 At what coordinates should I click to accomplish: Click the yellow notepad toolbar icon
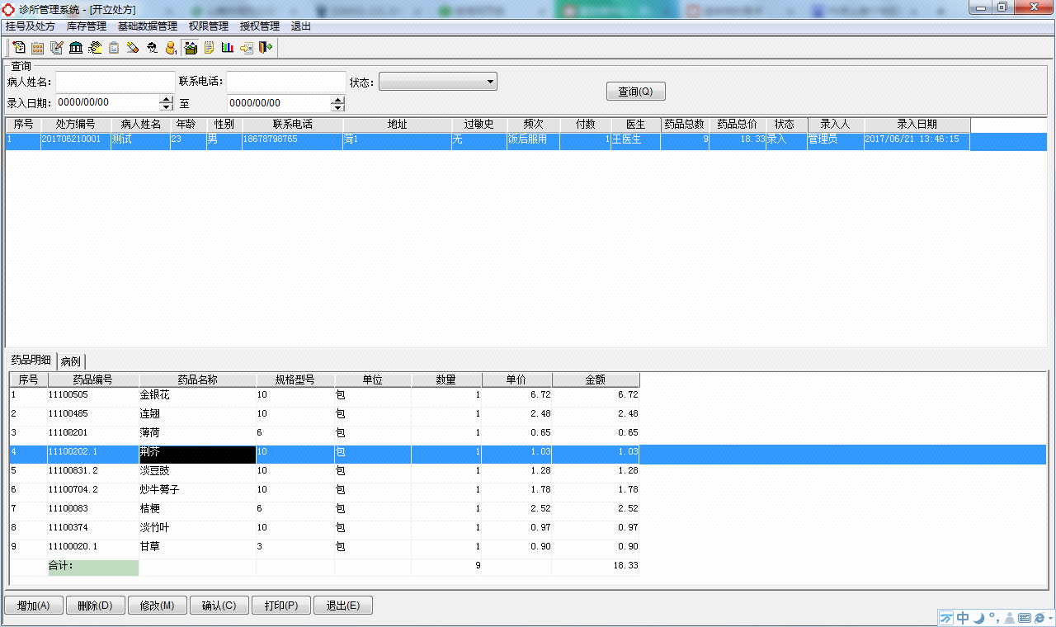pos(210,48)
